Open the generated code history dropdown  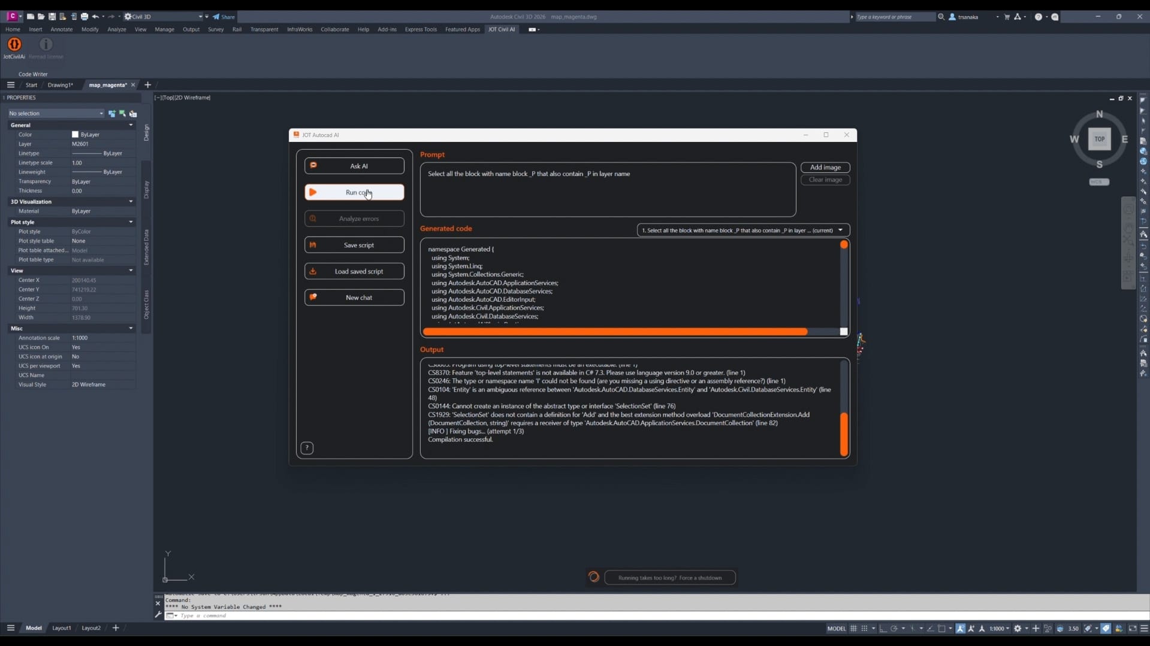[x=742, y=231]
